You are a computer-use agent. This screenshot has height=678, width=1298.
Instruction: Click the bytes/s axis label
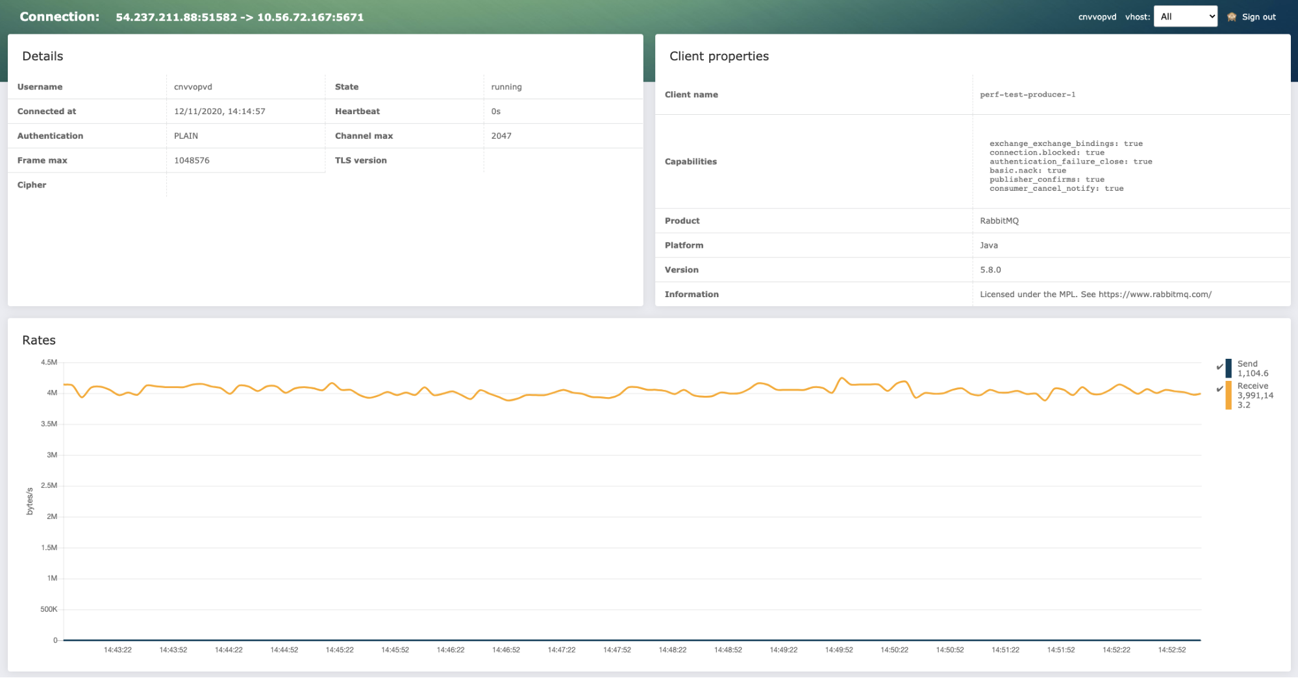[30, 501]
